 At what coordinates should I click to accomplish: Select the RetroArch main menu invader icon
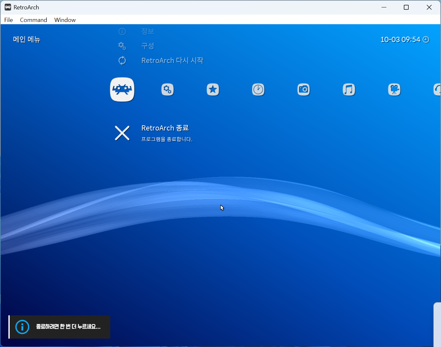click(x=122, y=89)
